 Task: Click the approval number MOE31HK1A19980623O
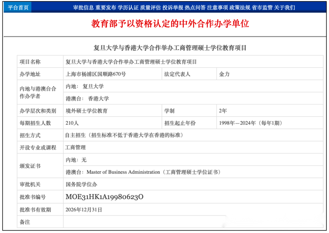click(x=104, y=197)
